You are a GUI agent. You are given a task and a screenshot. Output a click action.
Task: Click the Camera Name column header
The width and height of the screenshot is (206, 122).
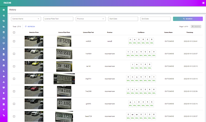(x=168, y=32)
